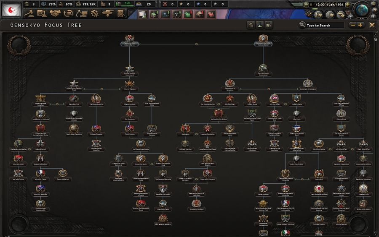
Task: Toggle the research focus filter (flask icon)
Action: click(x=260, y=25)
